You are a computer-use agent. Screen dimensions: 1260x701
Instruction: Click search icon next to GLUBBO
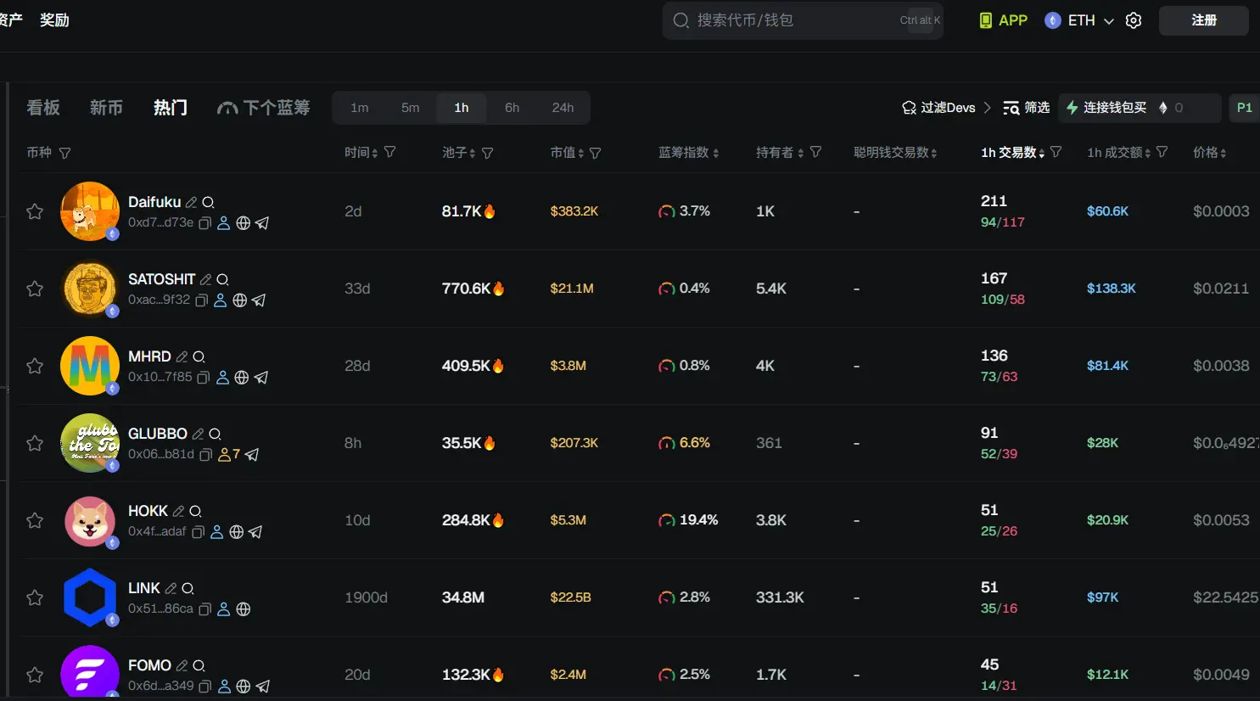point(215,435)
